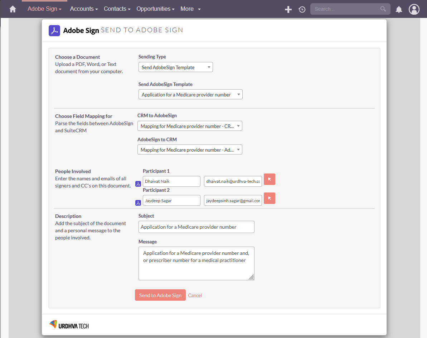Click the red select arrow for Participant 1
The image size is (427, 338).
point(269,179)
